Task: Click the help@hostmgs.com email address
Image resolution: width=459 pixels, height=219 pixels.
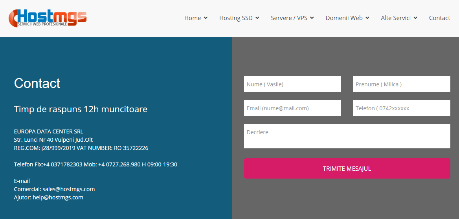Action: [58, 197]
